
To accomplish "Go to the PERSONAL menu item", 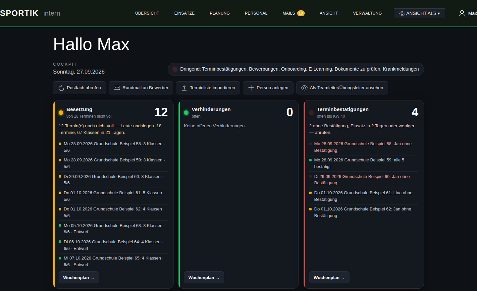I will [x=256, y=13].
